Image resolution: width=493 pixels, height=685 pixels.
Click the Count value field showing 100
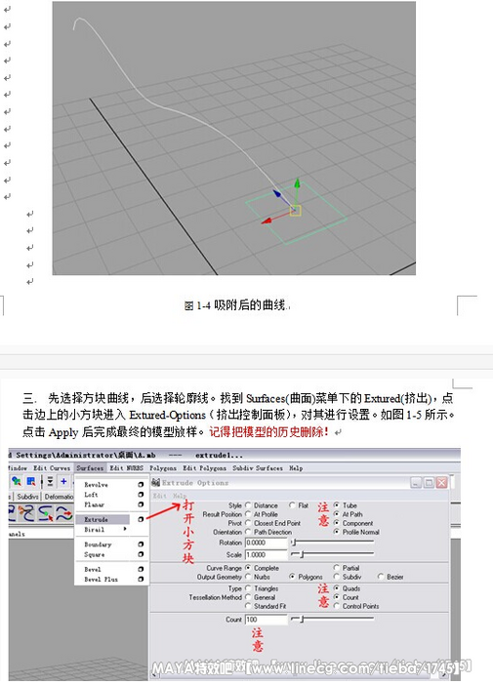[x=267, y=620]
